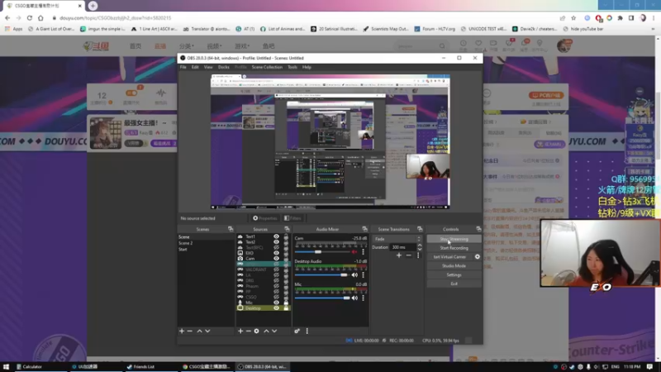
Task: Show the CSGO source
Action: pyautogui.click(x=276, y=297)
